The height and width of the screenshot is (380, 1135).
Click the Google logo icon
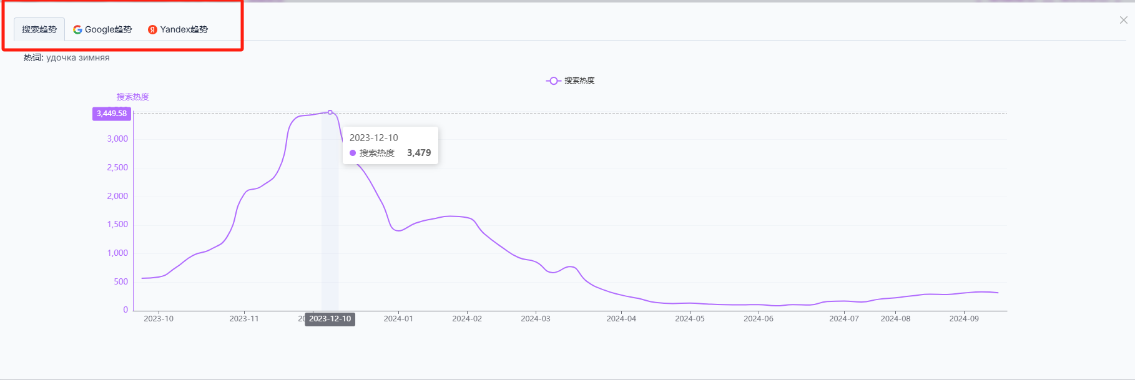pos(77,29)
